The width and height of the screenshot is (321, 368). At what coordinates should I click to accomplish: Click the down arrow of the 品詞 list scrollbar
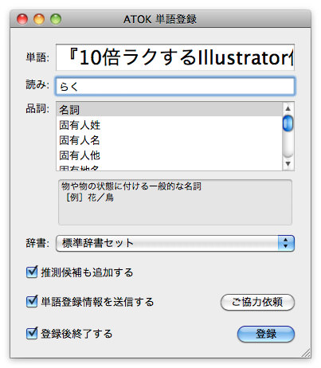[288, 163]
